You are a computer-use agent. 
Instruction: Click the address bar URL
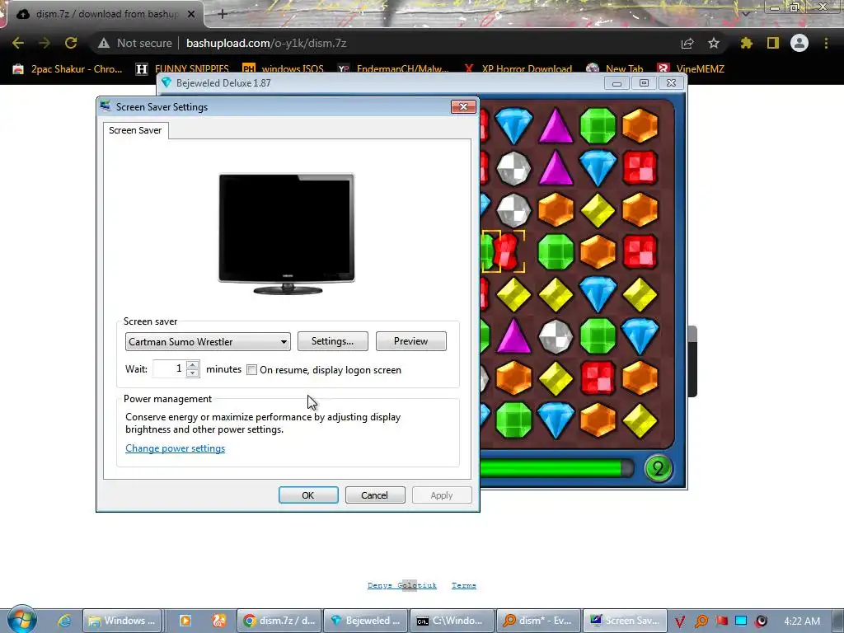point(266,43)
